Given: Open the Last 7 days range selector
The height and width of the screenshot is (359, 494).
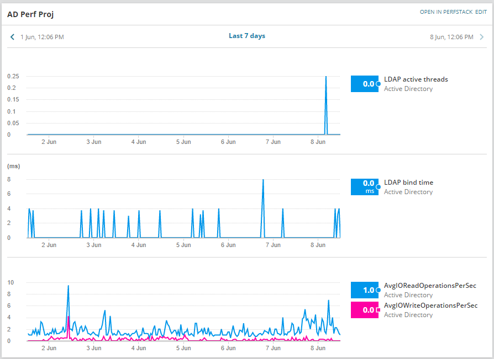Looking at the screenshot, I should (247, 36).
